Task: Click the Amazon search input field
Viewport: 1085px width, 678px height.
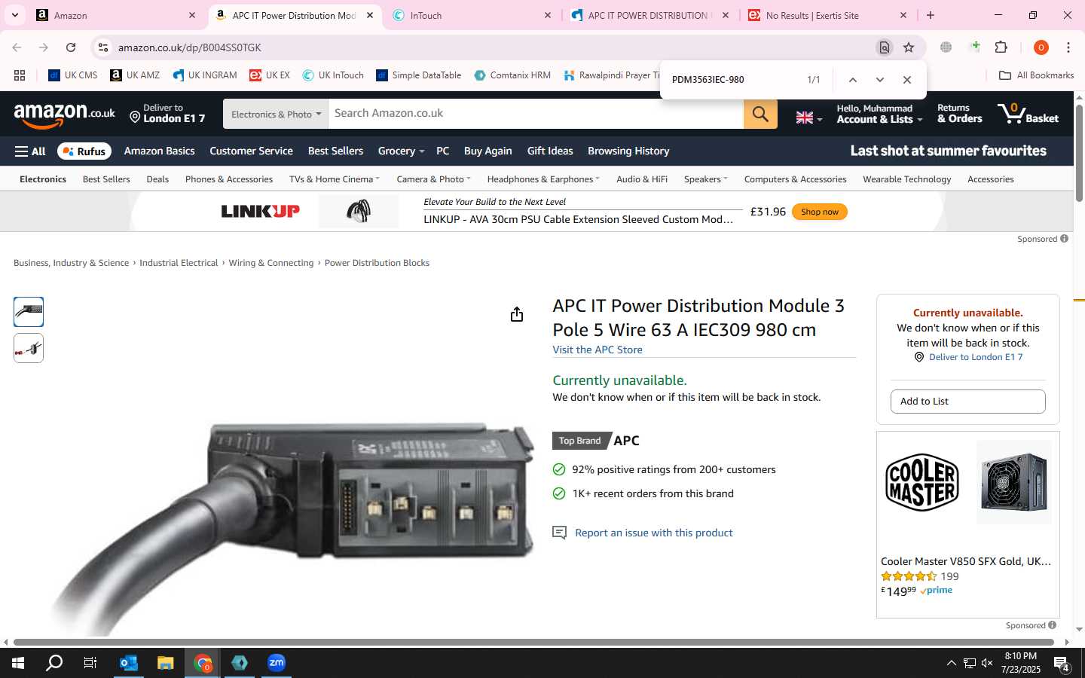Action: (x=536, y=114)
